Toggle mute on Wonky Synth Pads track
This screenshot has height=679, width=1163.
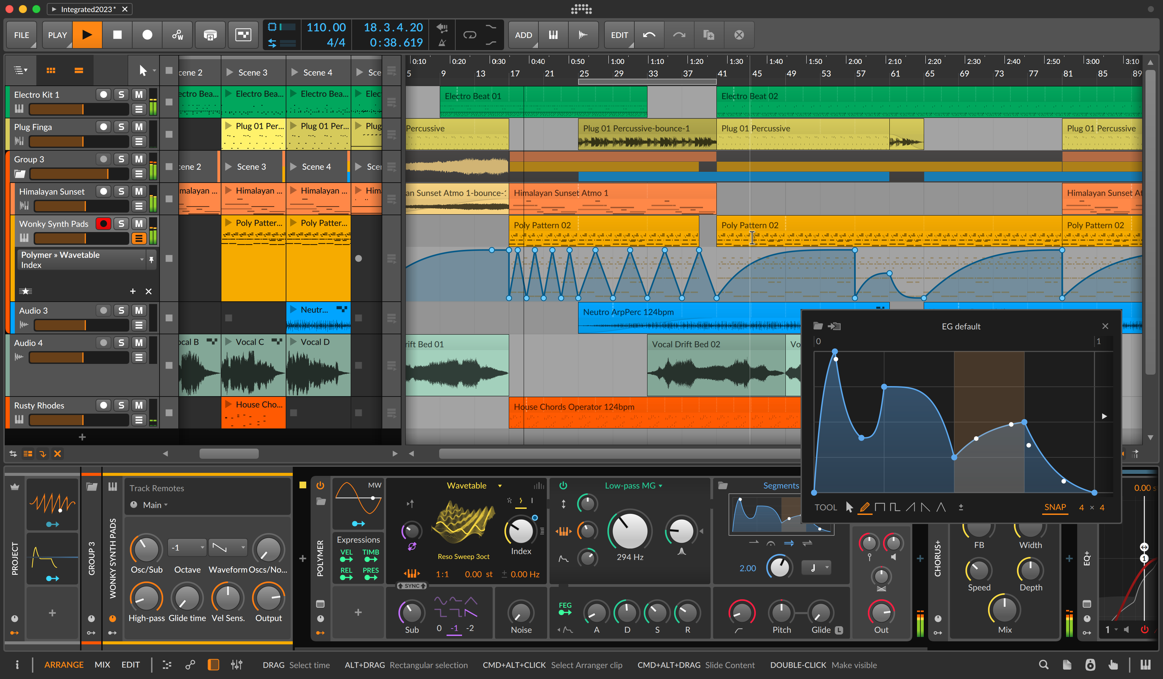(x=140, y=223)
